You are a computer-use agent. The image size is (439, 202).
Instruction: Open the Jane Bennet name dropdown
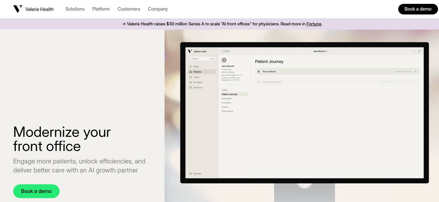point(327,51)
